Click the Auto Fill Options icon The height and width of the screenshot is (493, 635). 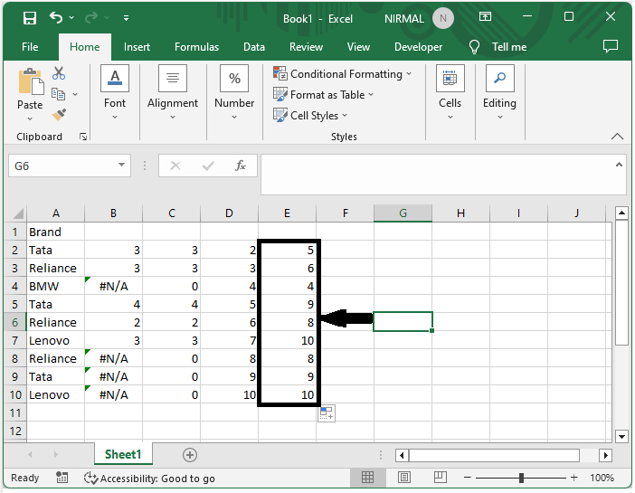point(327,413)
